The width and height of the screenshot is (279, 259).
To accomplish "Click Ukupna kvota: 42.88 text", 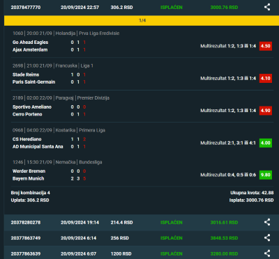I will tap(252, 193).
